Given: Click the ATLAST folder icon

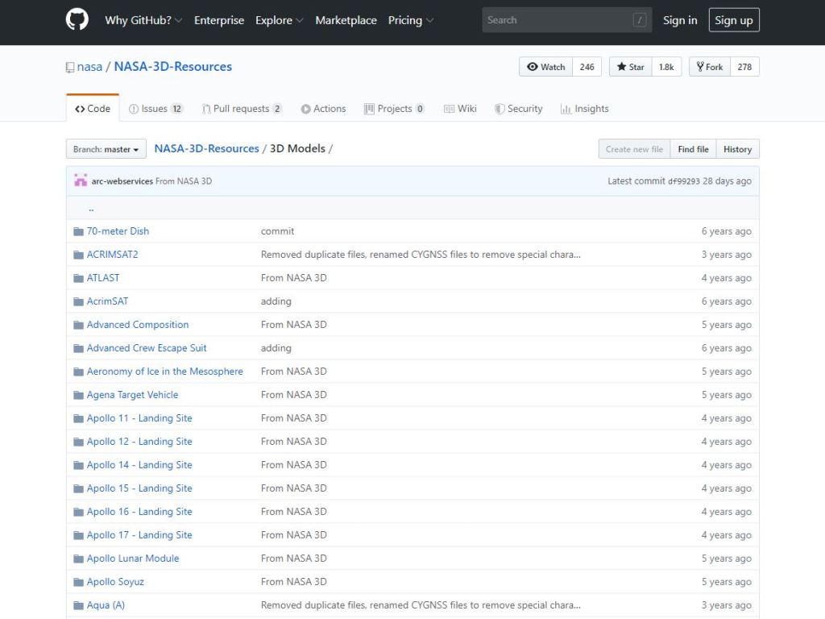Looking at the screenshot, I should click(78, 278).
